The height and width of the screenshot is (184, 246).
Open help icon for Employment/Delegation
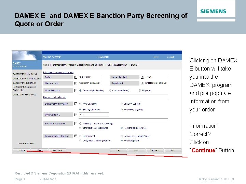(76, 136)
